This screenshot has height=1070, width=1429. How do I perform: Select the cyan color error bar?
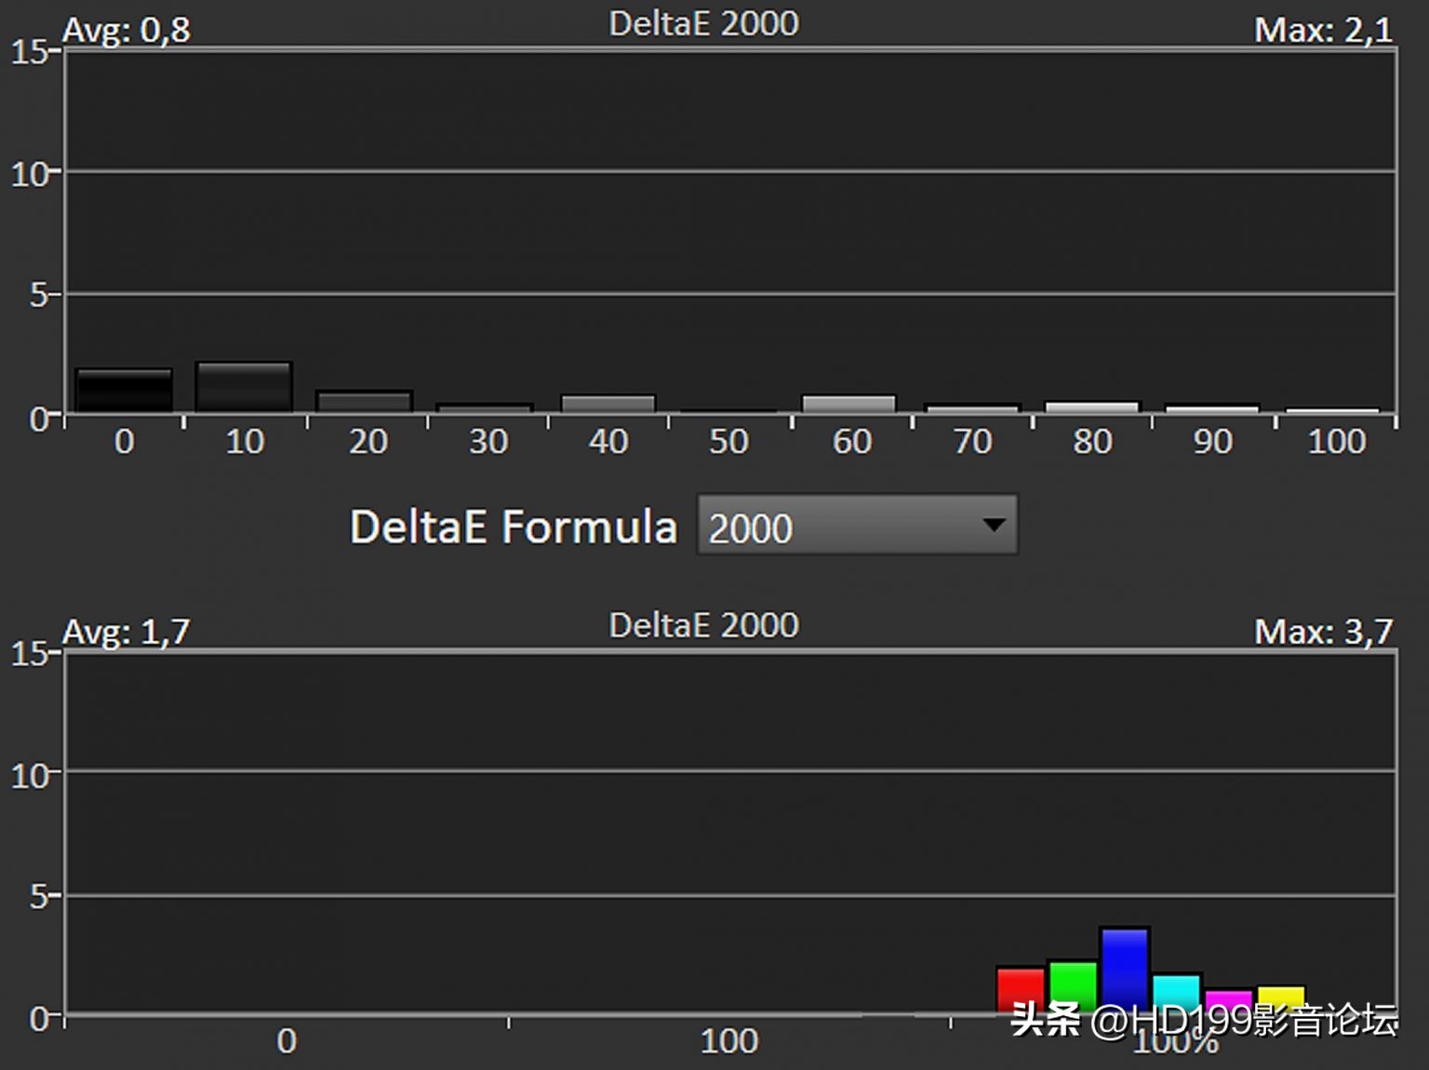pyautogui.click(x=1176, y=991)
